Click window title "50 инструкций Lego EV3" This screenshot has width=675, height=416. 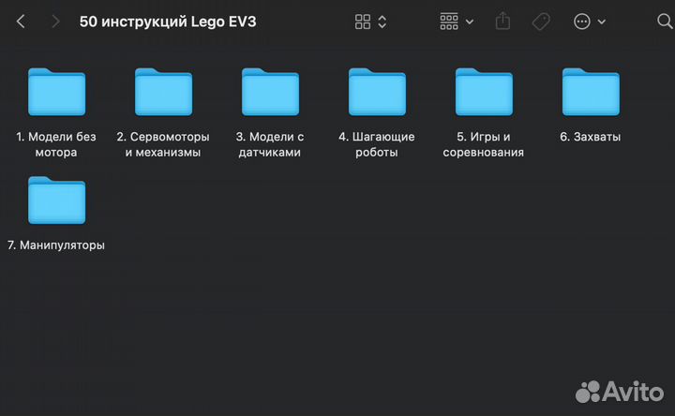168,22
